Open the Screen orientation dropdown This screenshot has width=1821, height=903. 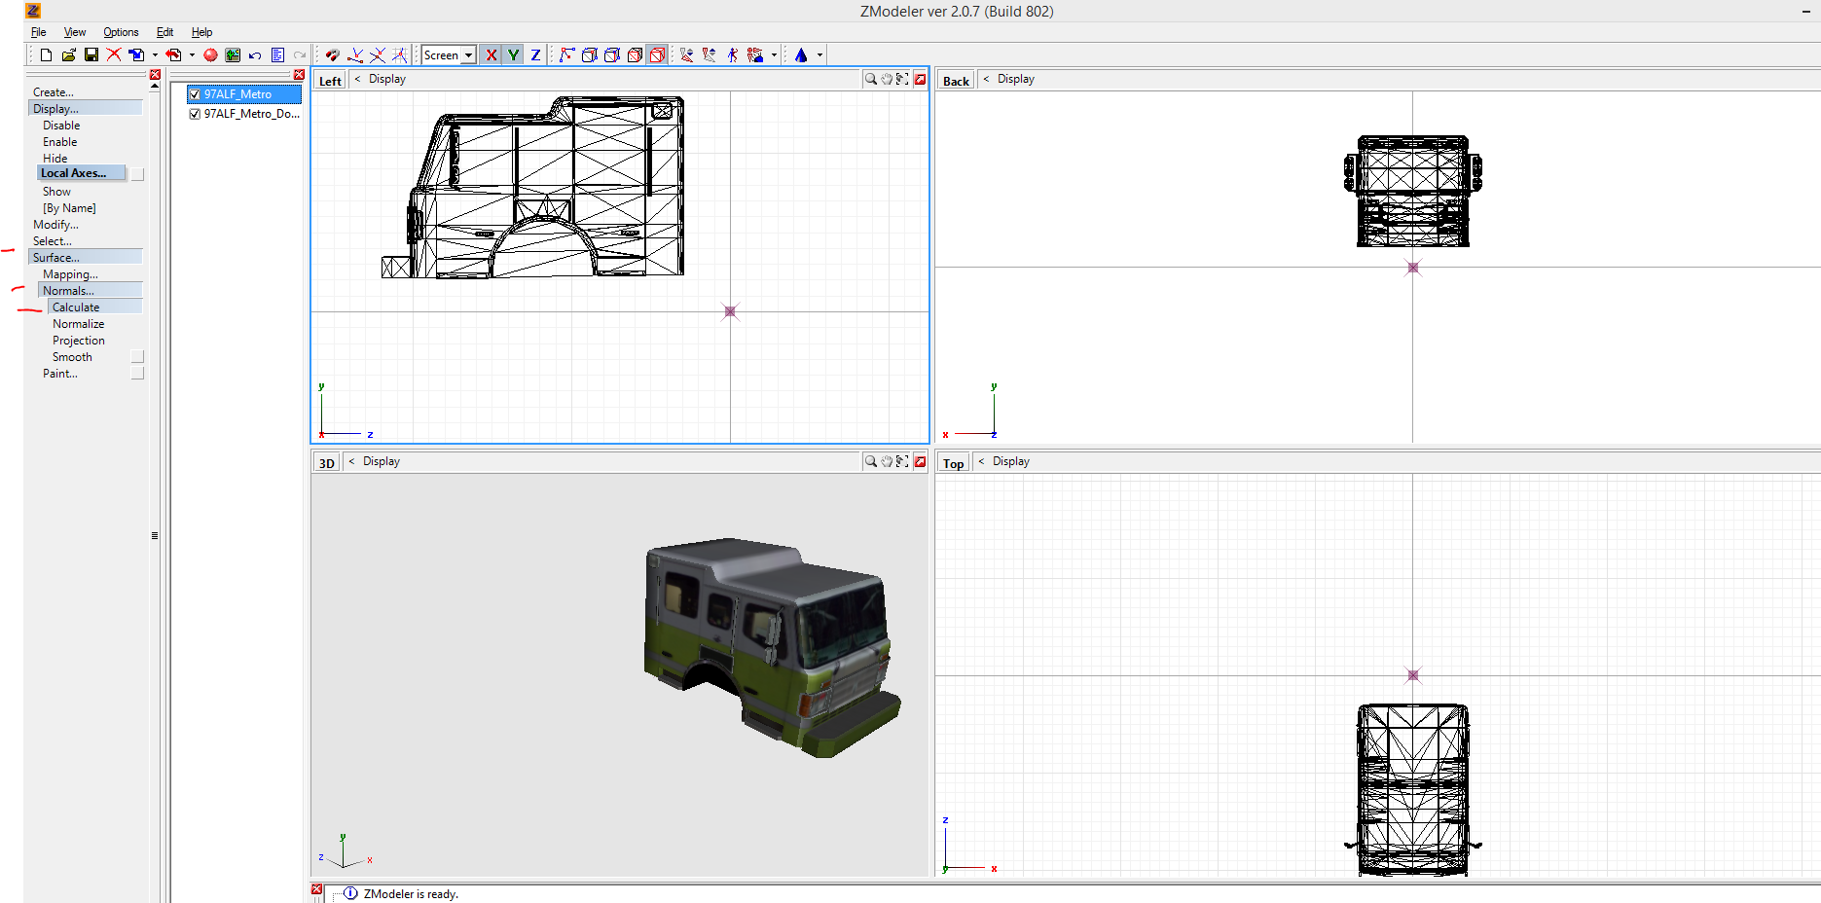tap(468, 55)
